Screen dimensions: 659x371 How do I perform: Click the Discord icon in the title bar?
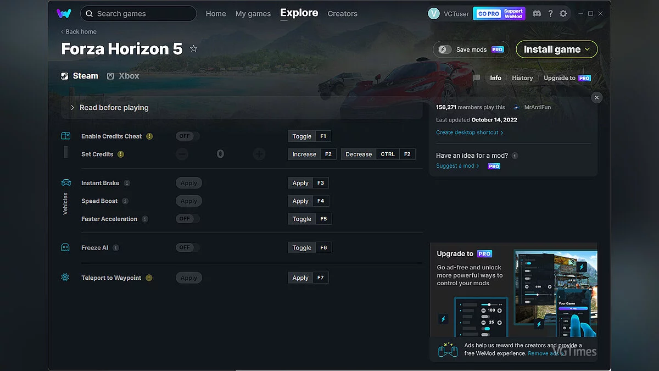click(x=537, y=13)
